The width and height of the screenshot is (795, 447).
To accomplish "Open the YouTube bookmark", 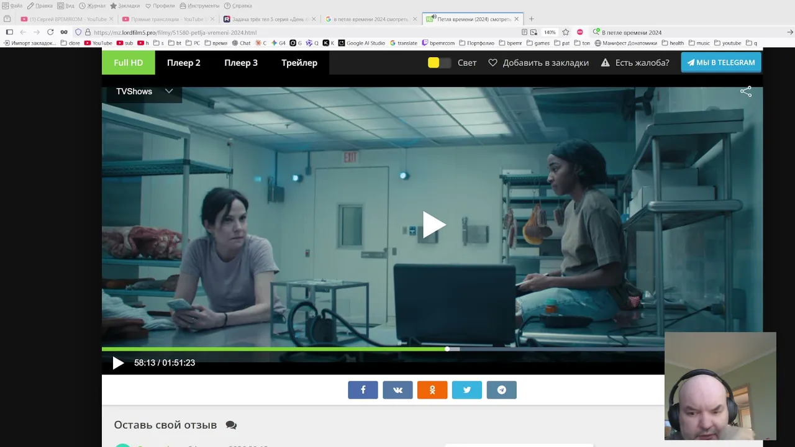I will 98,43.
